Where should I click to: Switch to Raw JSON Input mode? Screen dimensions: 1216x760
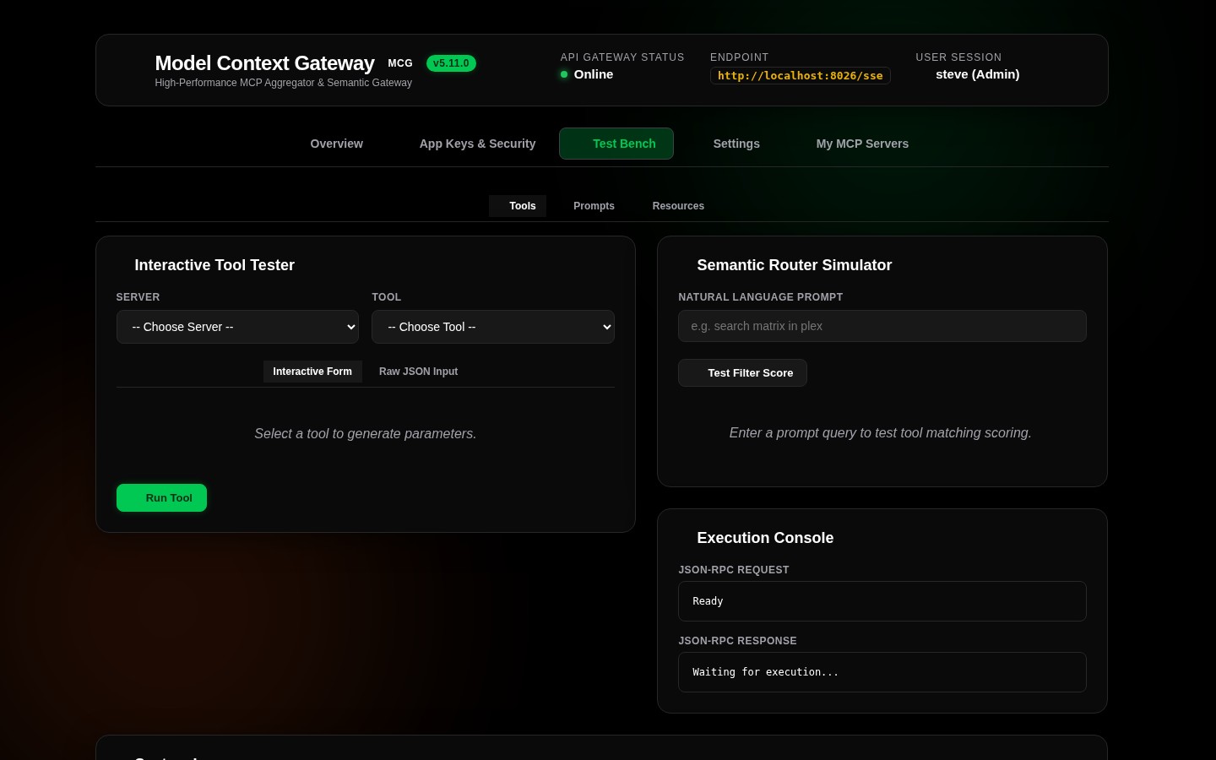click(418, 372)
